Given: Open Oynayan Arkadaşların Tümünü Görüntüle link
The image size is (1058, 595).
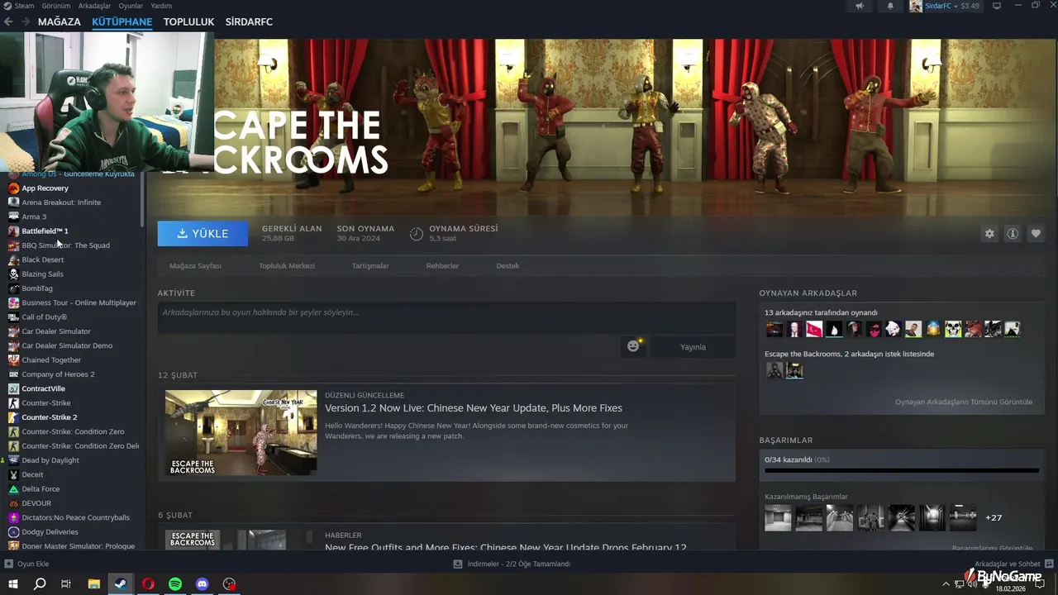Looking at the screenshot, I should (964, 402).
